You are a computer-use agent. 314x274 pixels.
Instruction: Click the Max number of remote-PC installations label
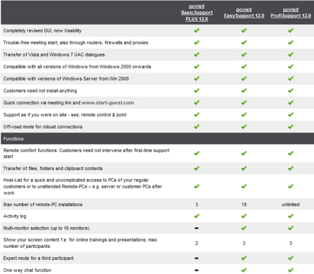[43, 204]
